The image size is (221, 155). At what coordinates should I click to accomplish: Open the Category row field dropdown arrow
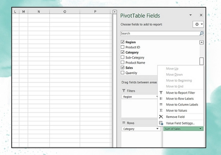pos(157,128)
